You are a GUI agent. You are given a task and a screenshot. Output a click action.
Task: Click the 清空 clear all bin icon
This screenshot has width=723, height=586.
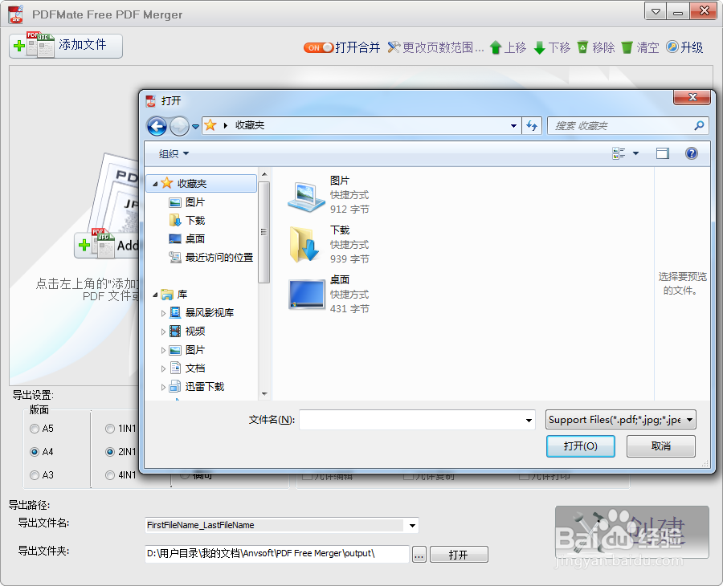pos(627,47)
